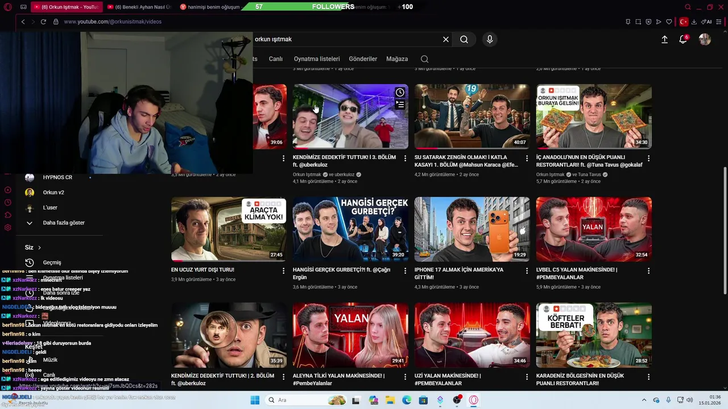Click the uberkuloz channel name link

[344, 175]
